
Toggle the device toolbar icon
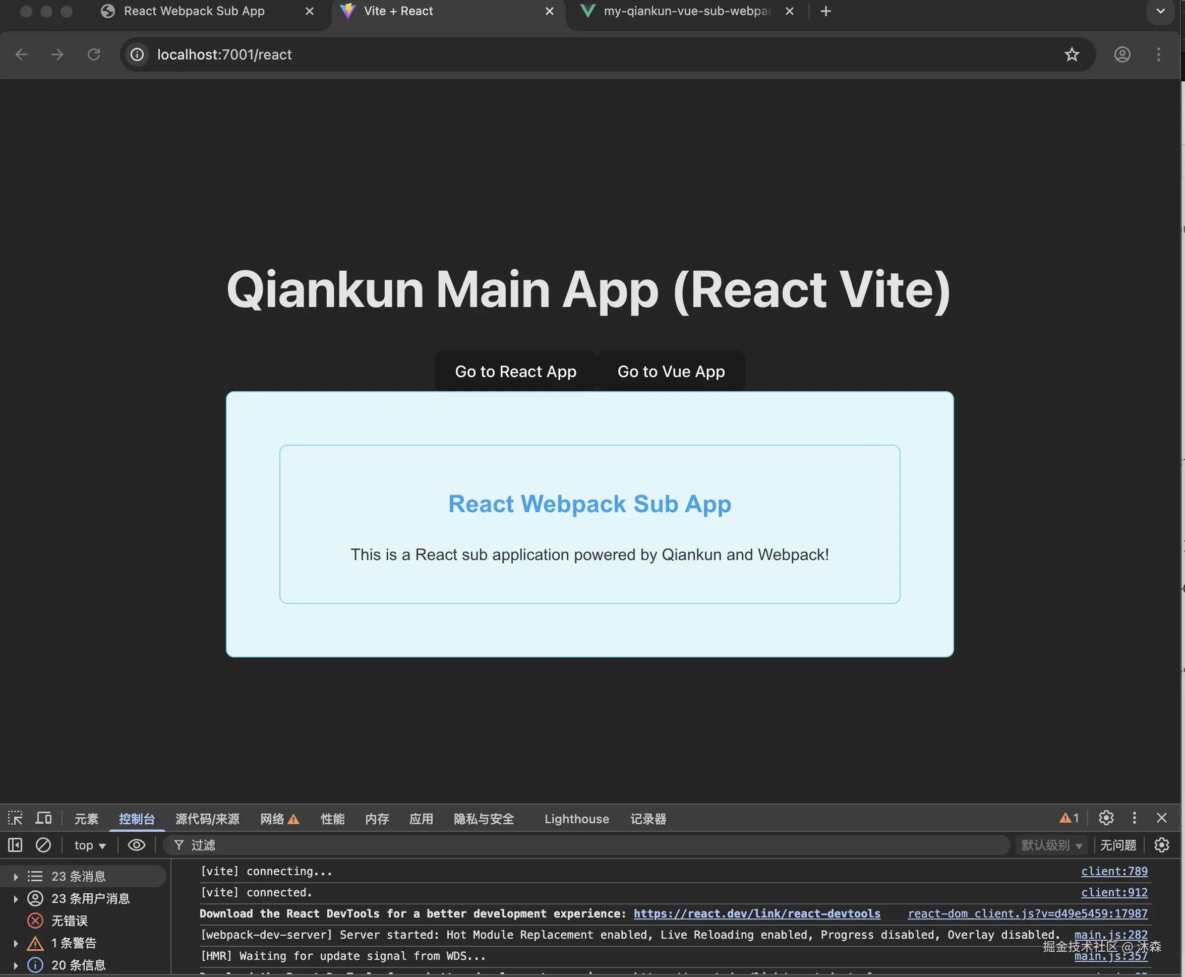[43, 818]
